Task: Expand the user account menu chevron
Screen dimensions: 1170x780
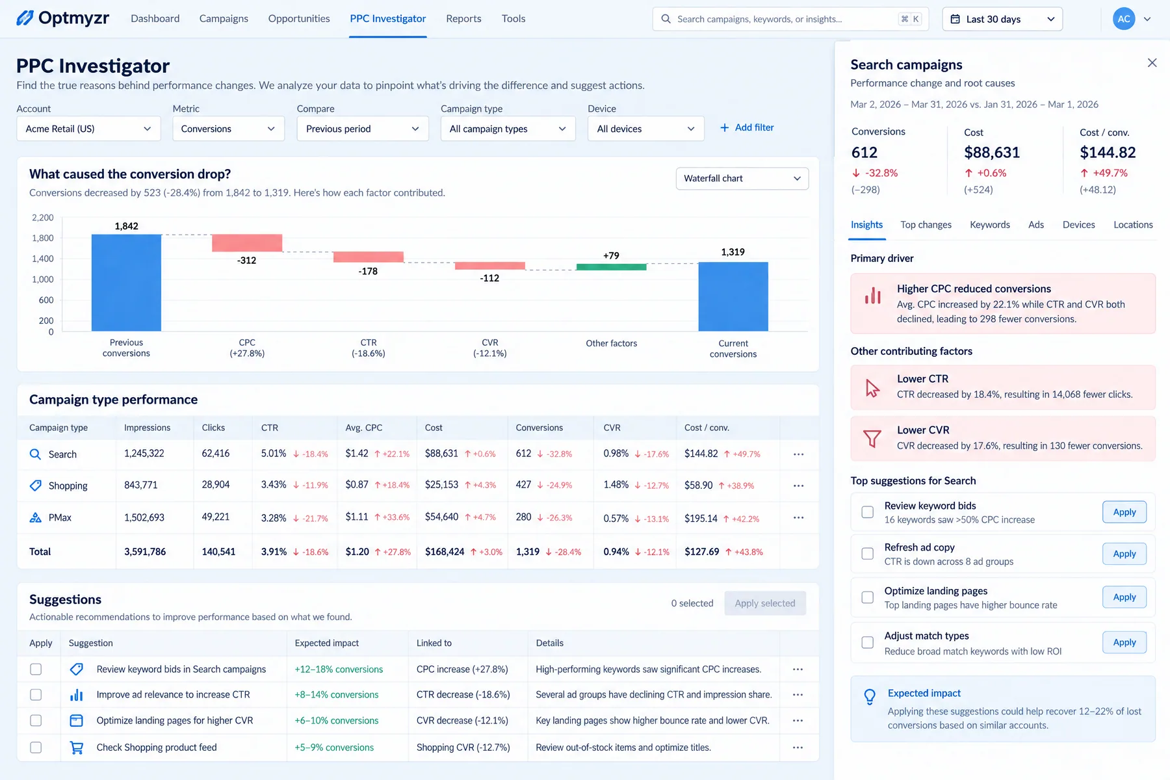Action: 1147,19
